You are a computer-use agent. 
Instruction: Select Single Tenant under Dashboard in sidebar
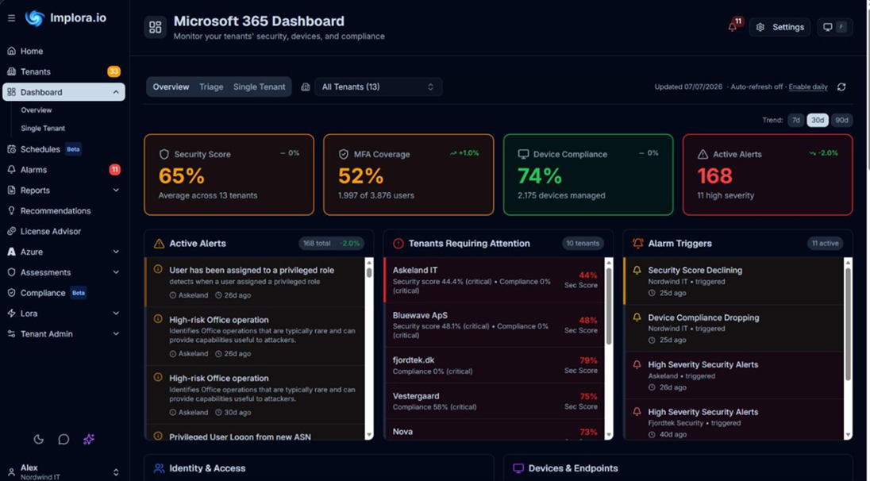click(44, 128)
